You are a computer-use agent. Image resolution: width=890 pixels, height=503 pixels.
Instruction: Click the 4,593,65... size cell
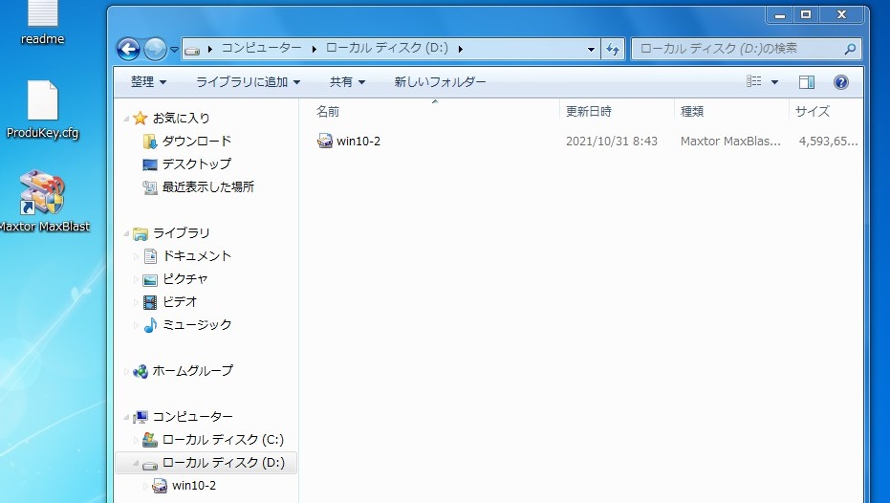(828, 142)
